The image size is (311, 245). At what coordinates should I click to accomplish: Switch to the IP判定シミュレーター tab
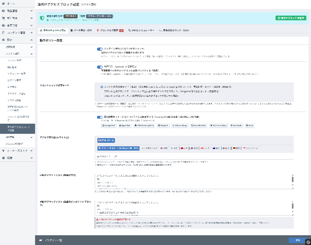[x=141, y=30]
